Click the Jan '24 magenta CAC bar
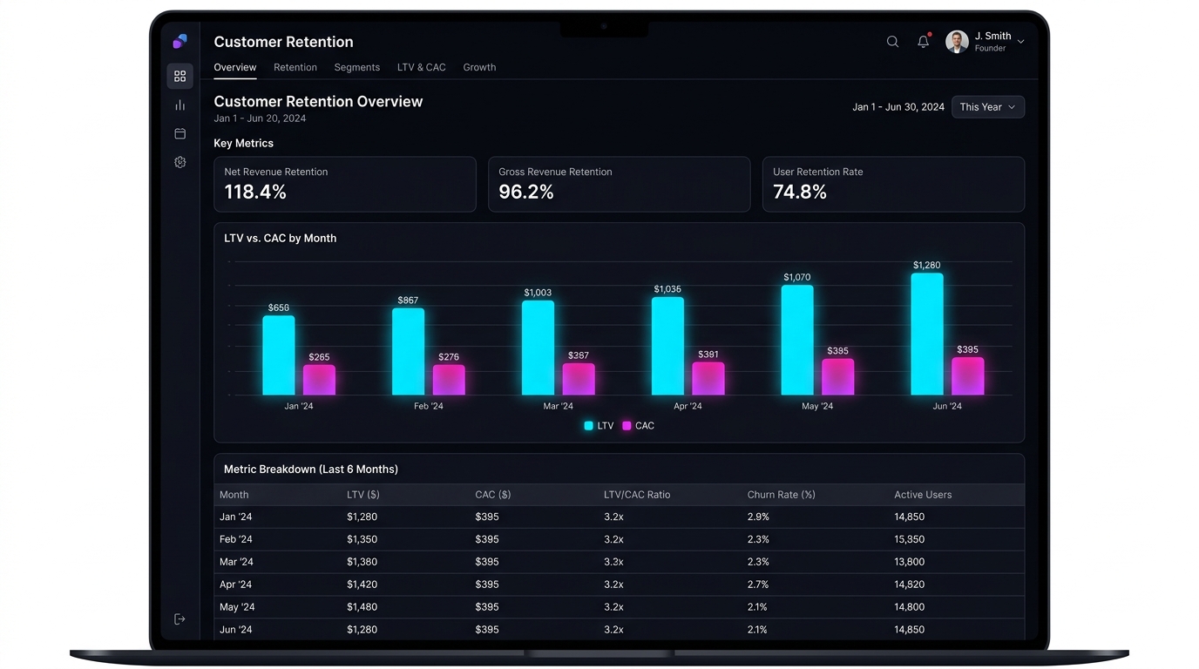The width and height of the screenshot is (1199, 669). (320, 380)
